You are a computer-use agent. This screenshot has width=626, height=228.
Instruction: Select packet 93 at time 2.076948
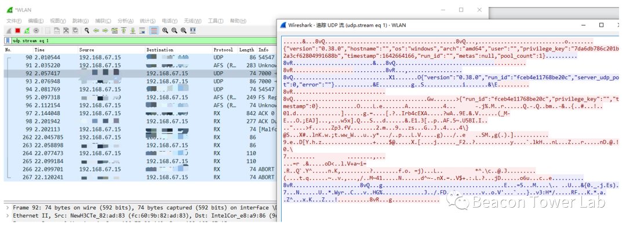click(140, 82)
